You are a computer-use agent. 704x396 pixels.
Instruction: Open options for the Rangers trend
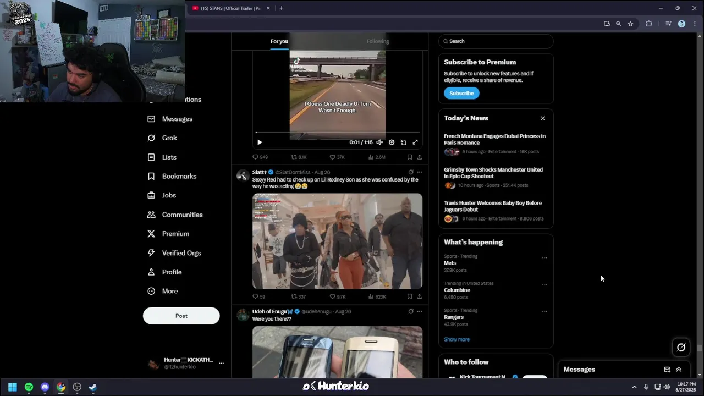click(544, 311)
